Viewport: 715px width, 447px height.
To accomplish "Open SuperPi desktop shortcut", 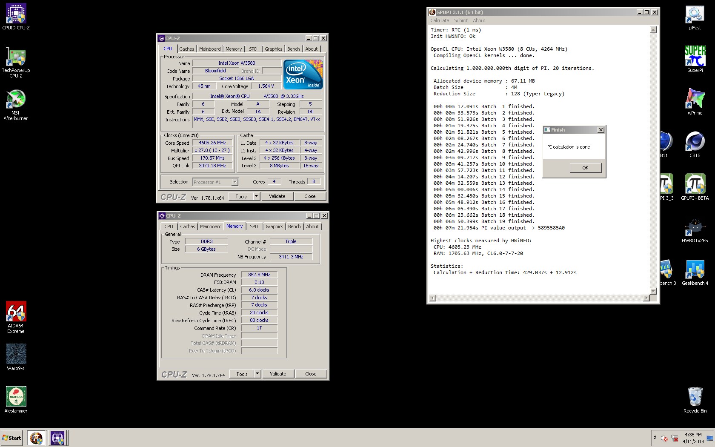I will (695, 60).
